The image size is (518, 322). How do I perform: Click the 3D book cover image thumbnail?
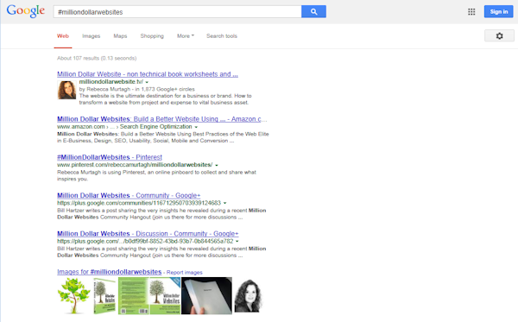pos(104,295)
